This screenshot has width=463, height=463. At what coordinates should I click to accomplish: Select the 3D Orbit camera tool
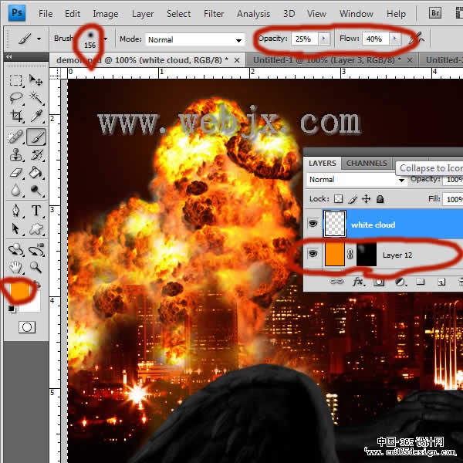click(36, 250)
